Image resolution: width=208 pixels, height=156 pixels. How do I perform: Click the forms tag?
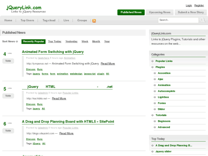click(x=45, y=74)
